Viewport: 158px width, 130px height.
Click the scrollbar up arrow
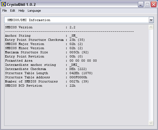[x=151, y=27]
